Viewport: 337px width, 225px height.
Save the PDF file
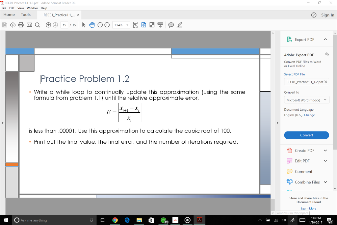(x=5, y=25)
